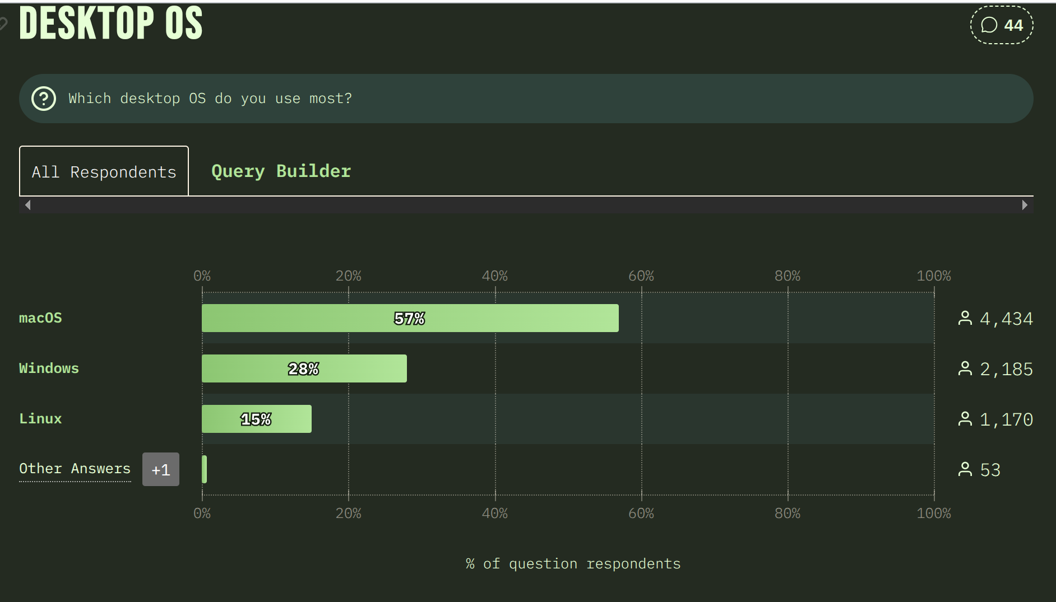Click the 'Which desktop OS do you use most?' text
1056x602 pixels.
tap(210, 99)
